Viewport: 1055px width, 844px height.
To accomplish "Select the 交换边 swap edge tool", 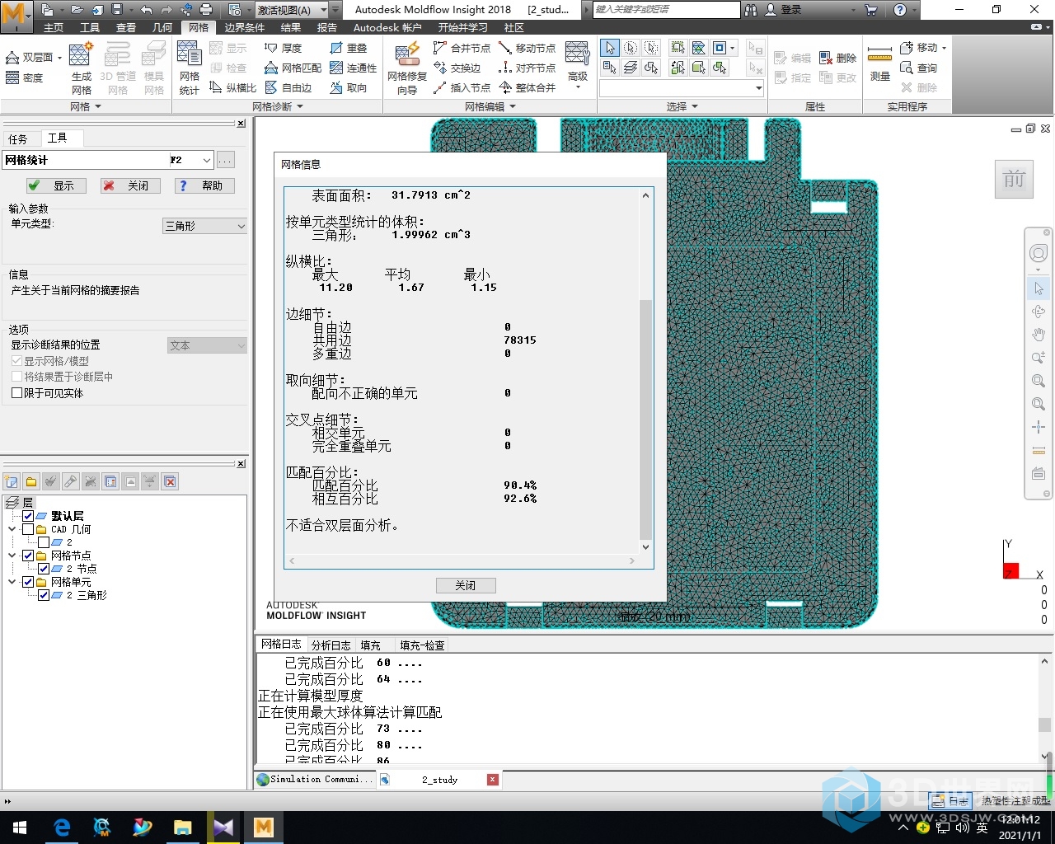I will 457,68.
